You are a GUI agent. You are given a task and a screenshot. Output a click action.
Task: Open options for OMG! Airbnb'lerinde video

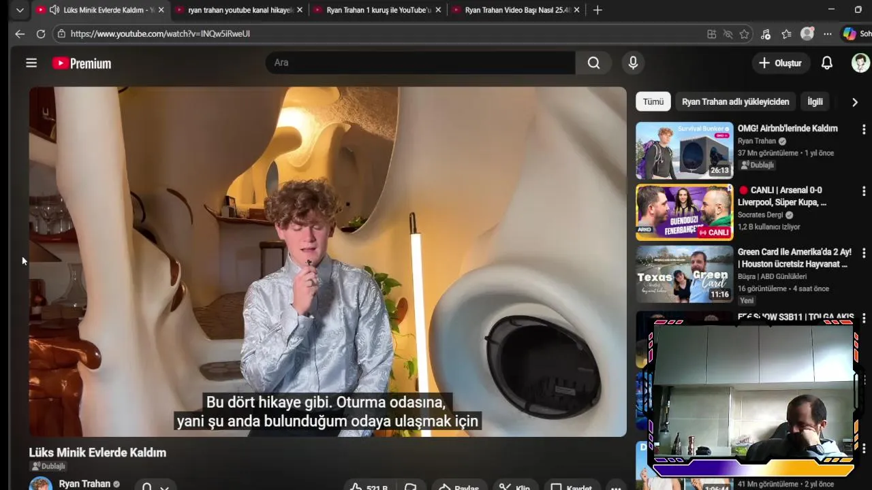(x=864, y=129)
